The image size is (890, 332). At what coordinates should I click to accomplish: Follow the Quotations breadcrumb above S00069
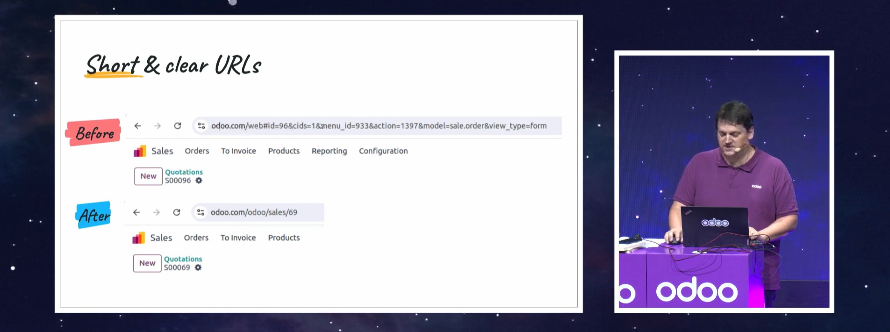coord(183,259)
